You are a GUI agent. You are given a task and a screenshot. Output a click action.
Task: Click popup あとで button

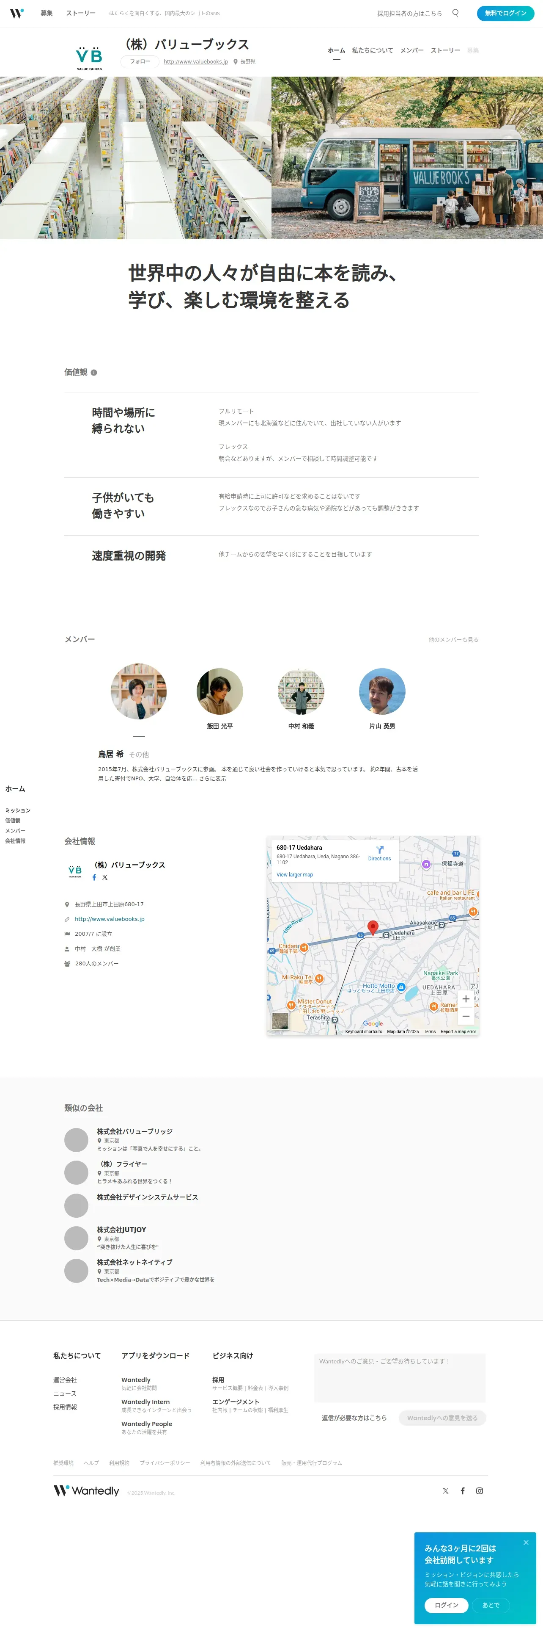[x=491, y=1605]
